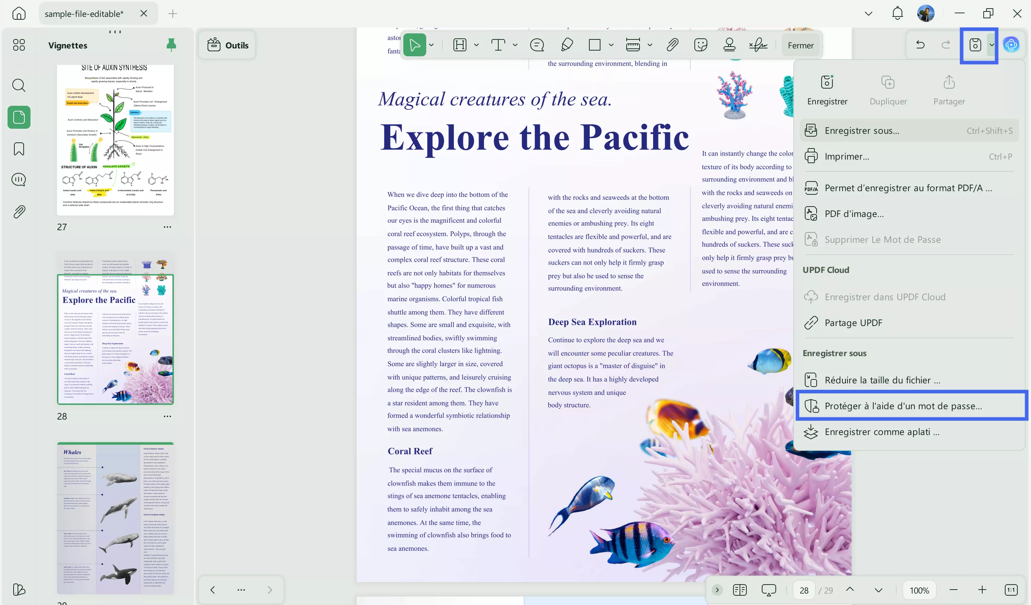Activate the select cursor tool
This screenshot has width=1031, height=605.
tap(414, 44)
